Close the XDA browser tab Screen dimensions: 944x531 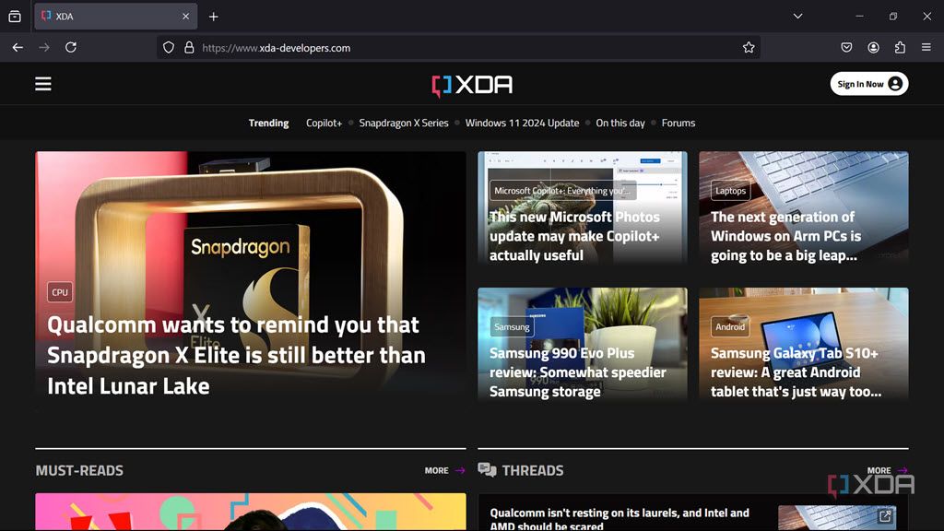point(185,17)
